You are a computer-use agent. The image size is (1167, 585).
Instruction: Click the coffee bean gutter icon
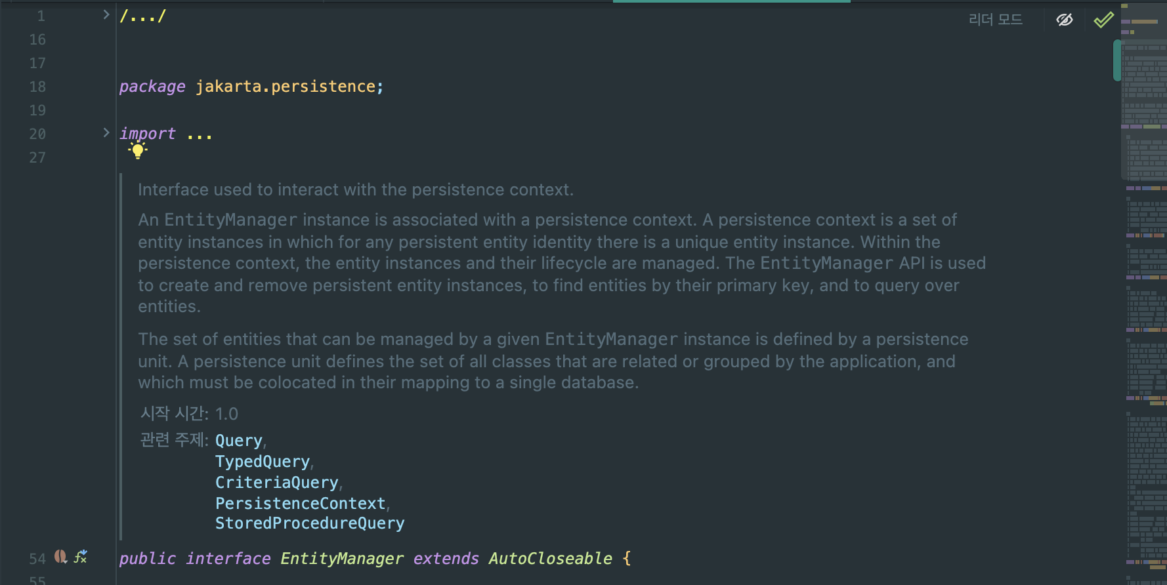tap(60, 557)
